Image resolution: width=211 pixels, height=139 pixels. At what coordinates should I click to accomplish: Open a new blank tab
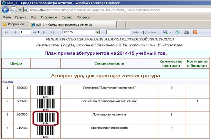[122, 25]
